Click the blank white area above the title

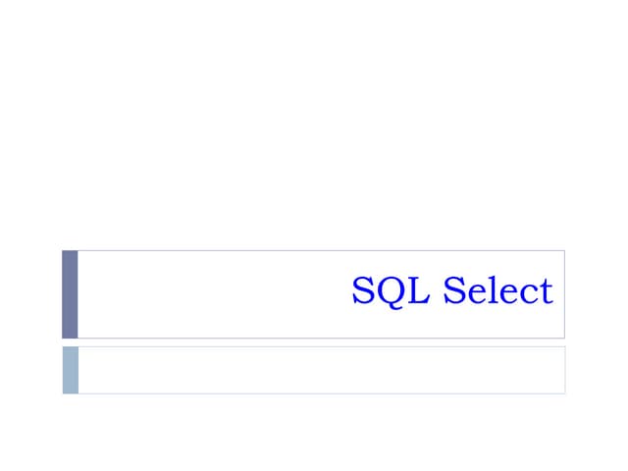point(314,128)
